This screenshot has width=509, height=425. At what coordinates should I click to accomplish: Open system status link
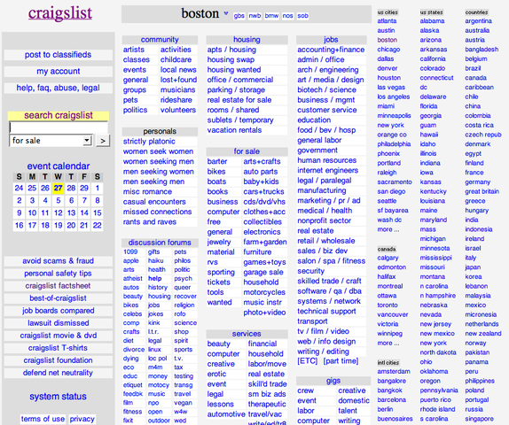(x=59, y=397)
